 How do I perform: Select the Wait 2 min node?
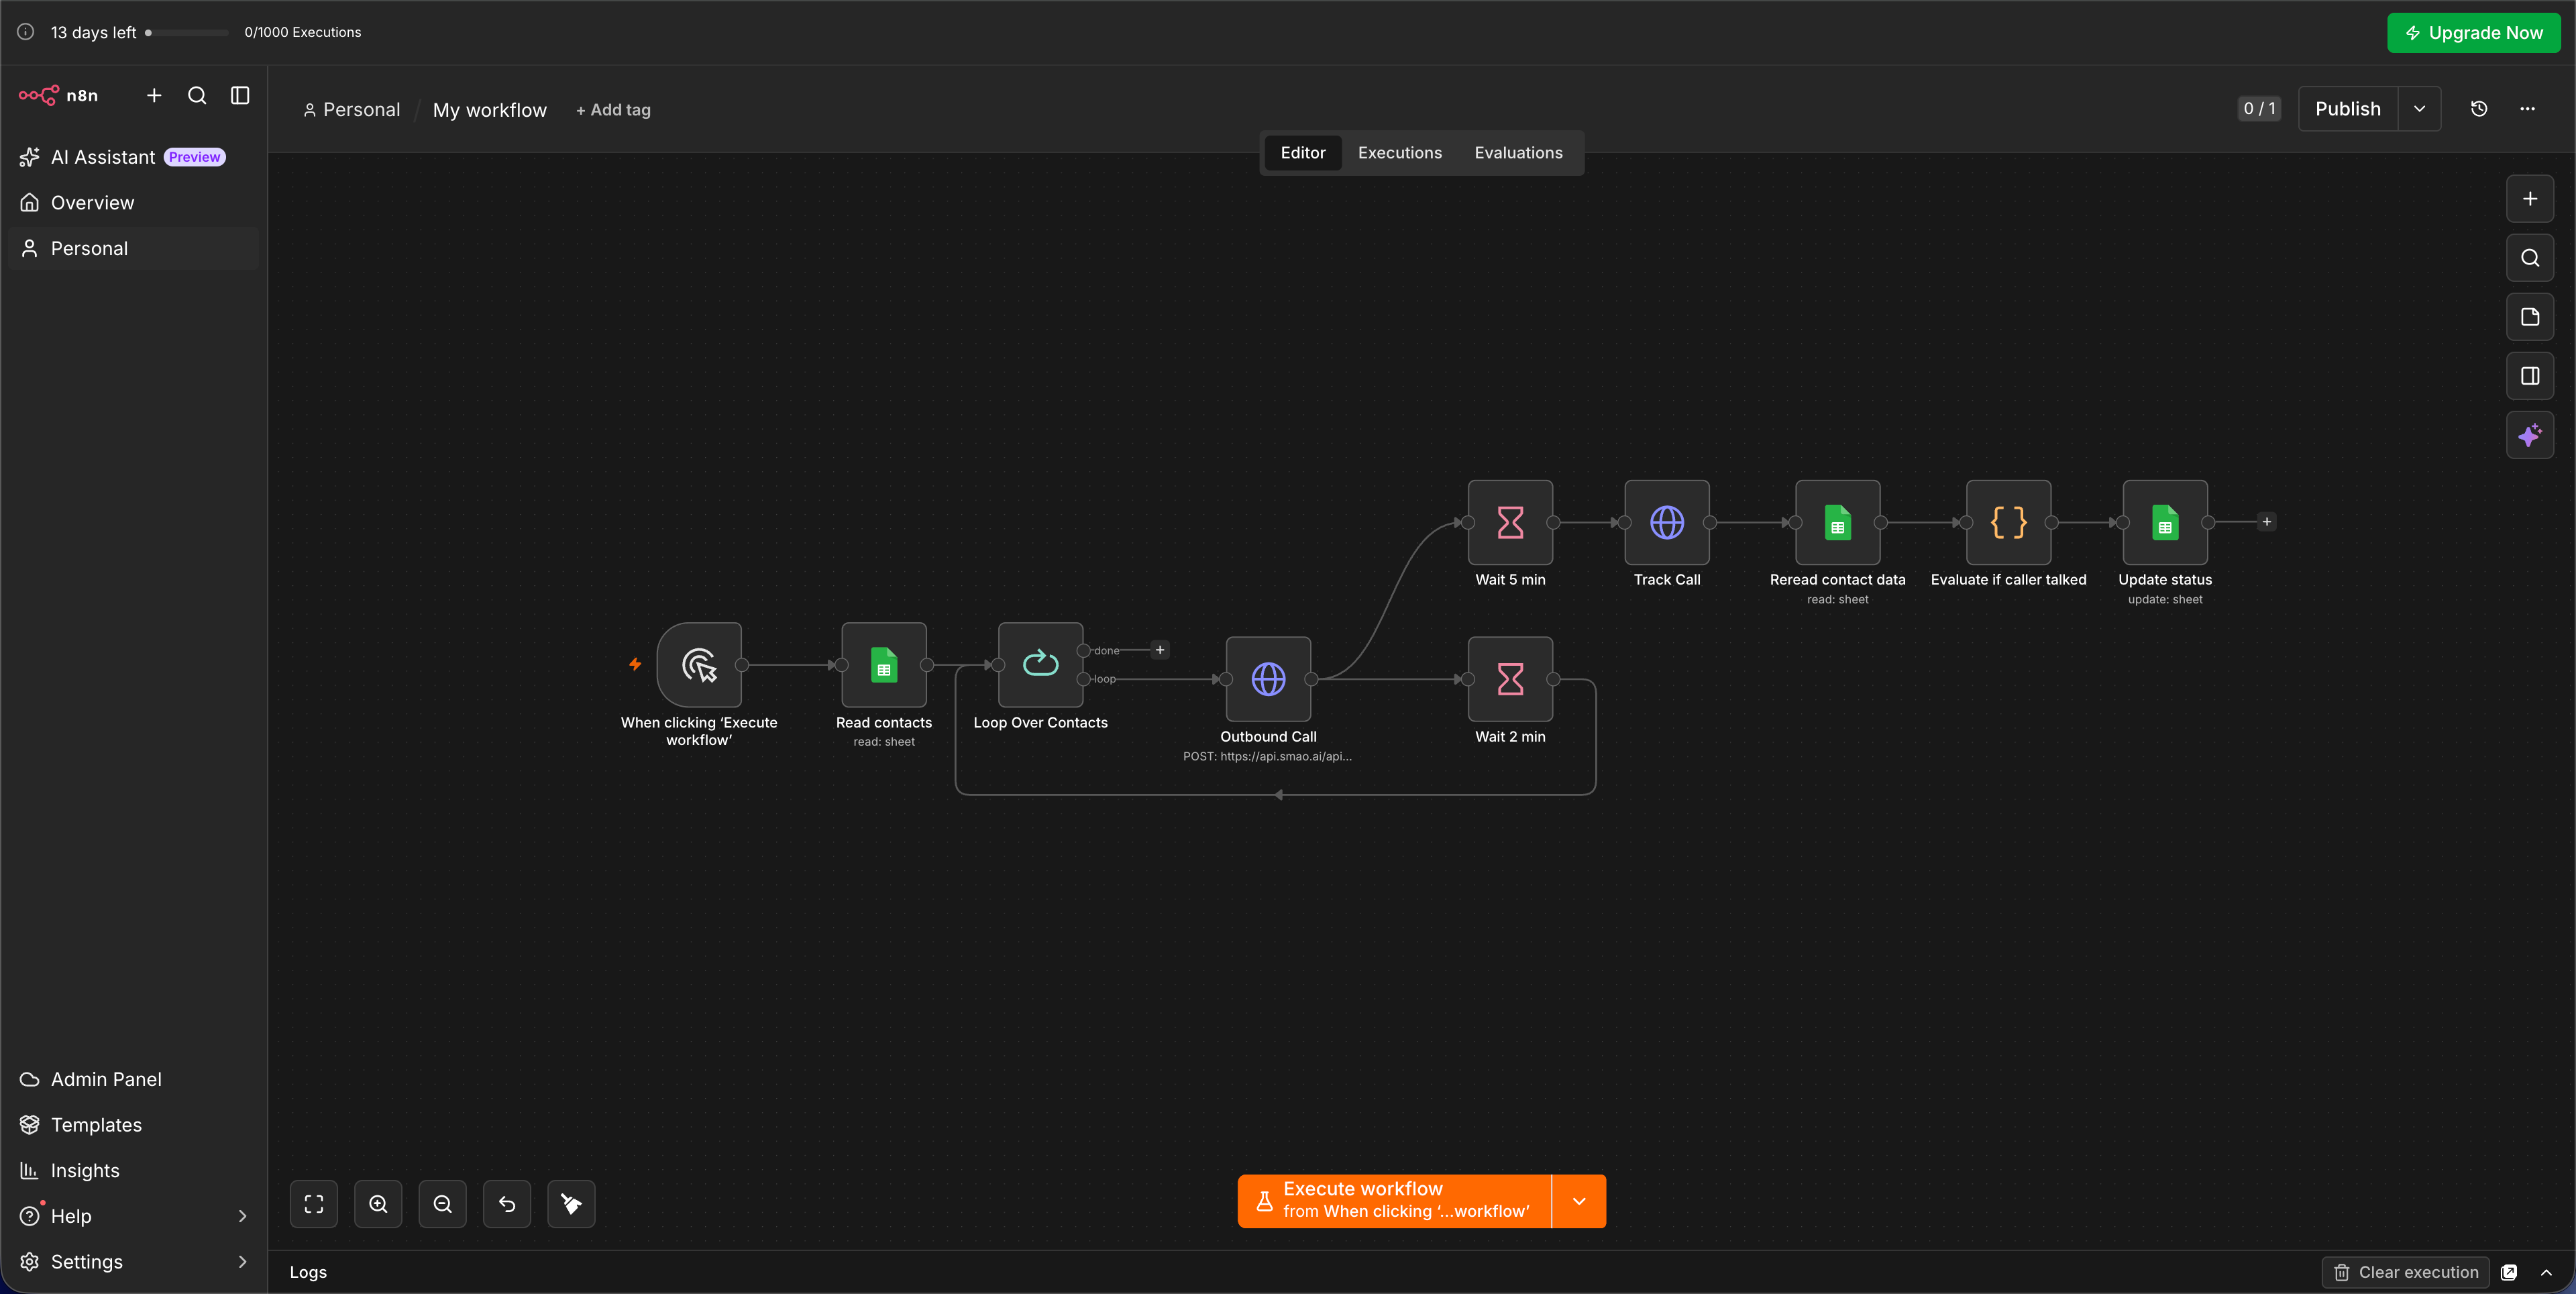(1510, 679)
